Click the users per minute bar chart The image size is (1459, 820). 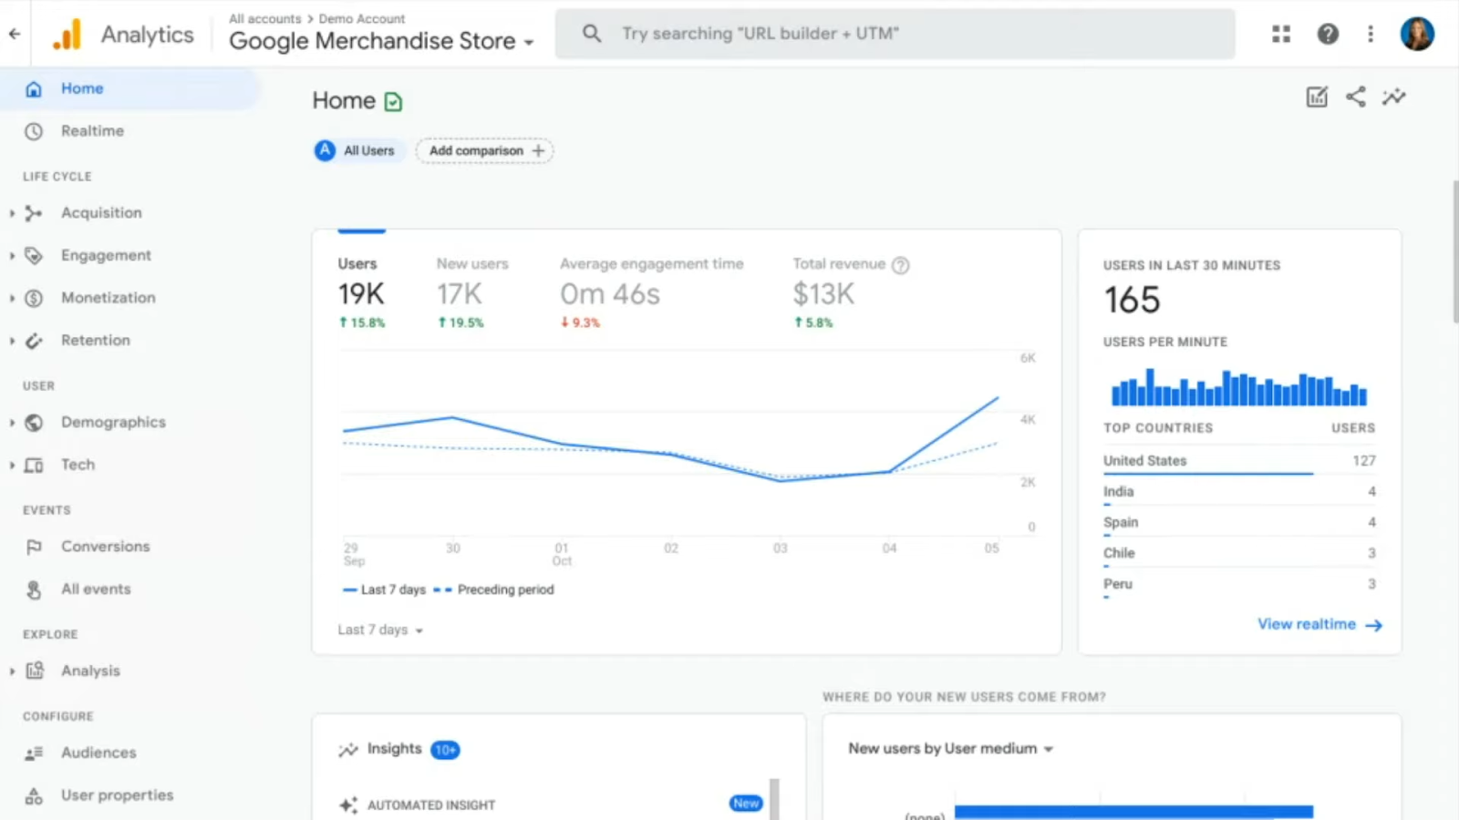point(1239,387)
